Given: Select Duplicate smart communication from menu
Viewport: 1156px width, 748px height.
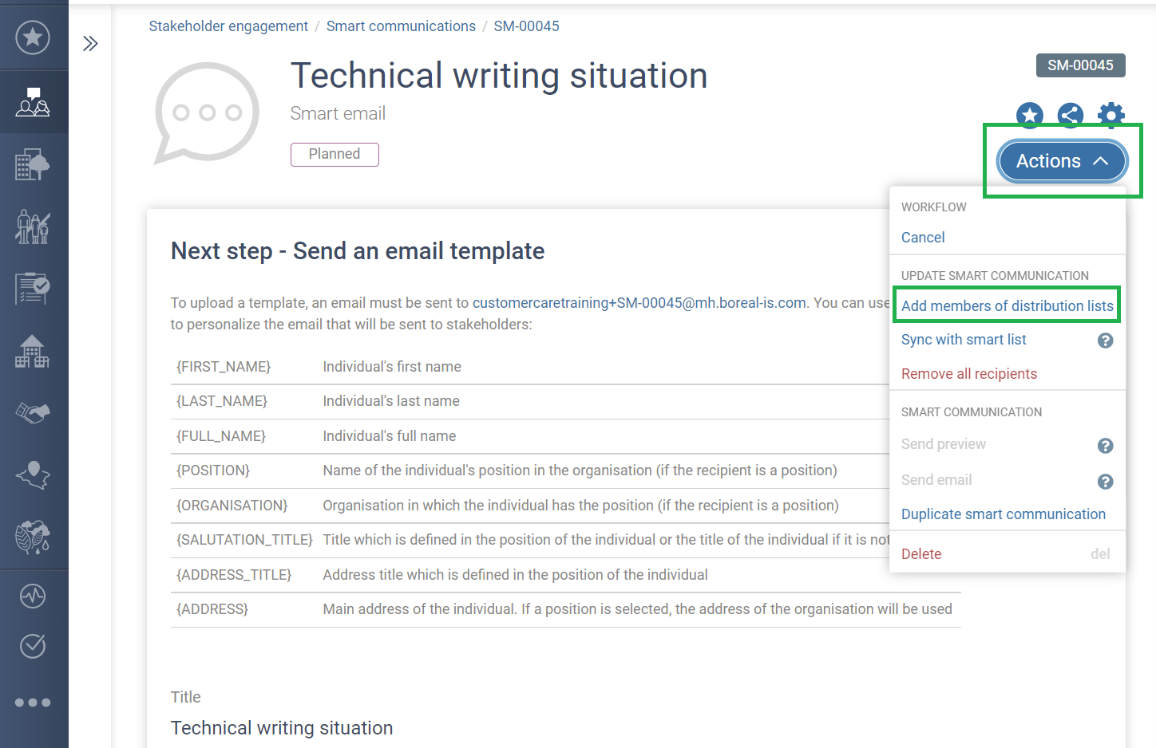Looking at the screenshot, I should 1004,514.
